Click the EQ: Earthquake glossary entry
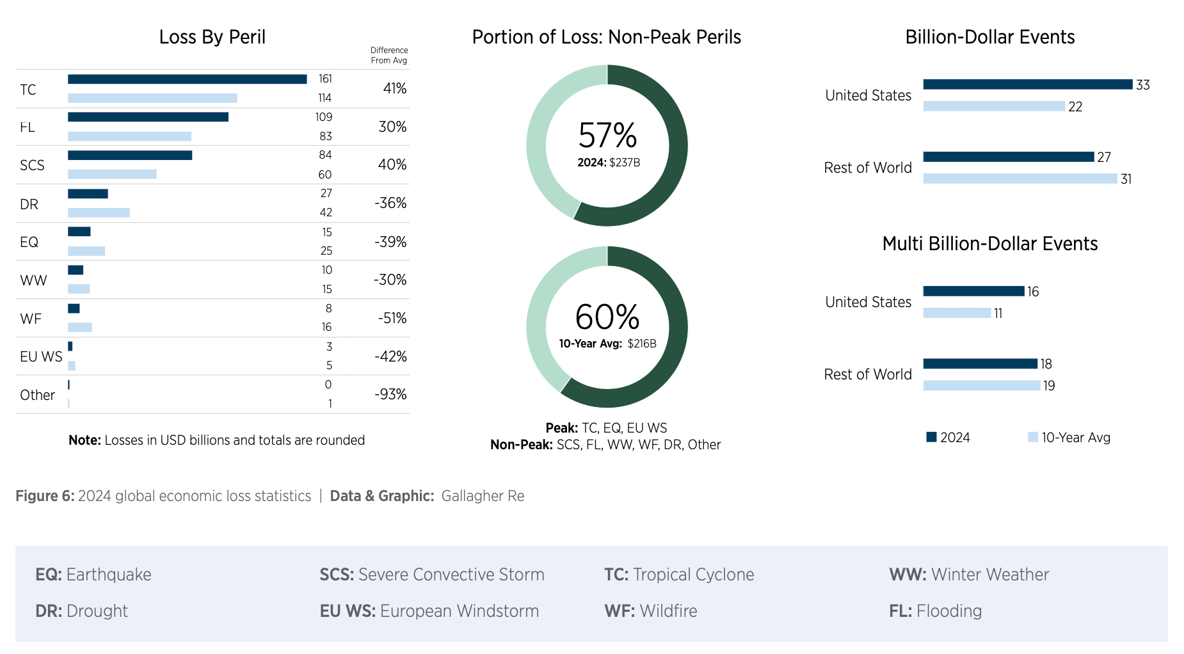The width and height of the screenshot is (1184, 654). pyautogui.click(x=93, y=574)
